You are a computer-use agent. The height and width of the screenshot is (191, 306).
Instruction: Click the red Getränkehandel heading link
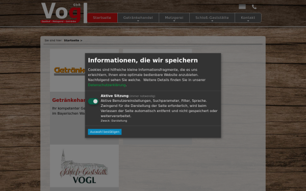point(68,100)
